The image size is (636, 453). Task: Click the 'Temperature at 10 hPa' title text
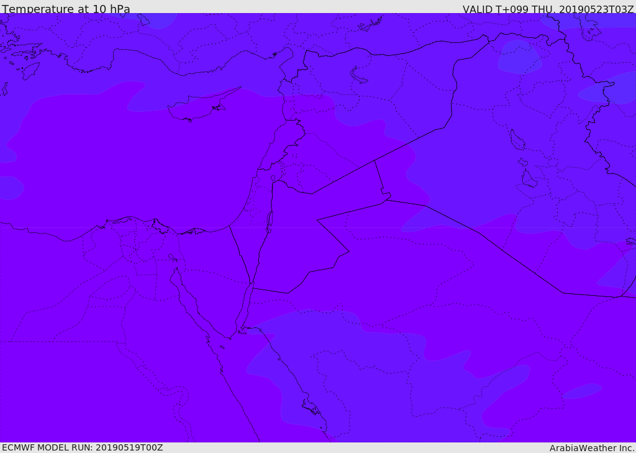tap(66, 9)
